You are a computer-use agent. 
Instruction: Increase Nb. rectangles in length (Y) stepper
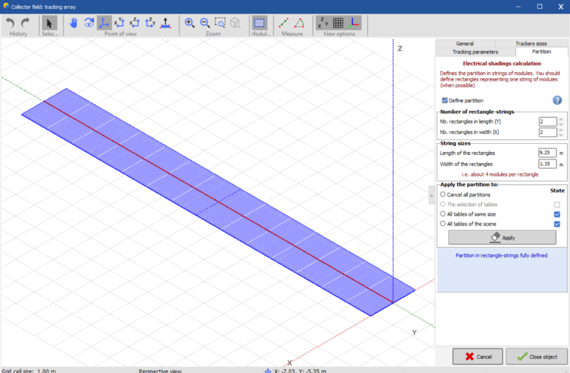pyautogui.click(x=561, y=119)
